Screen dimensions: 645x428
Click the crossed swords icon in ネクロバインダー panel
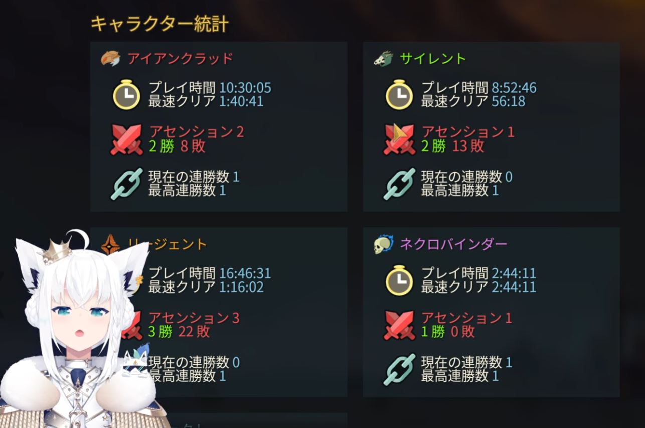point(399,325)
